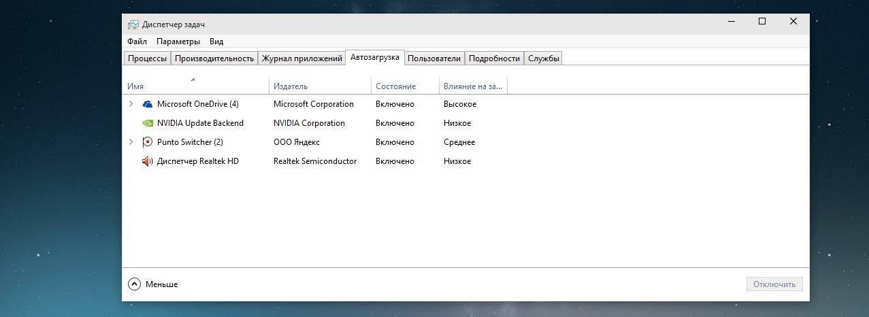The width and height of the screenshot is (869, 317).
Task: Open the Подробности tab
Action: pos(494,59)
